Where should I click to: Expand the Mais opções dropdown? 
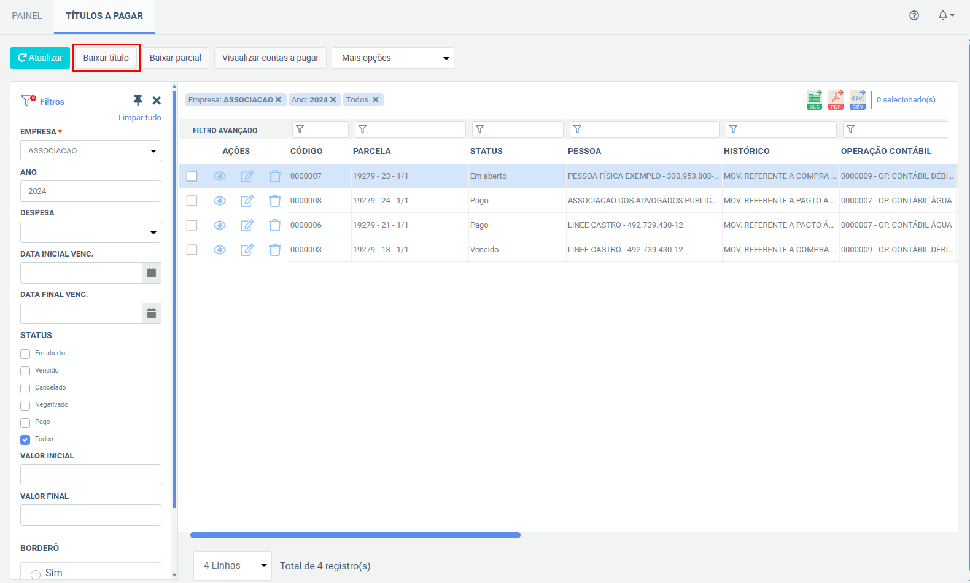tap(393, 58)
